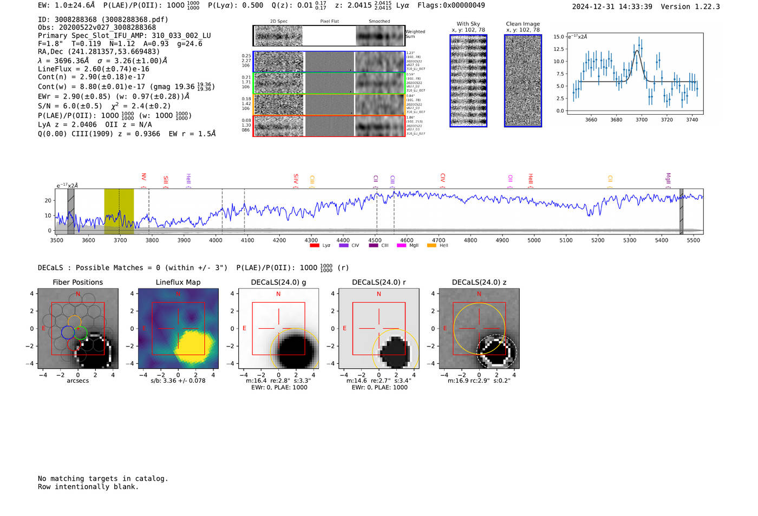Select the red CIV line marker above spectrum
Screen dimensions: 758x516
pos(442,180)
